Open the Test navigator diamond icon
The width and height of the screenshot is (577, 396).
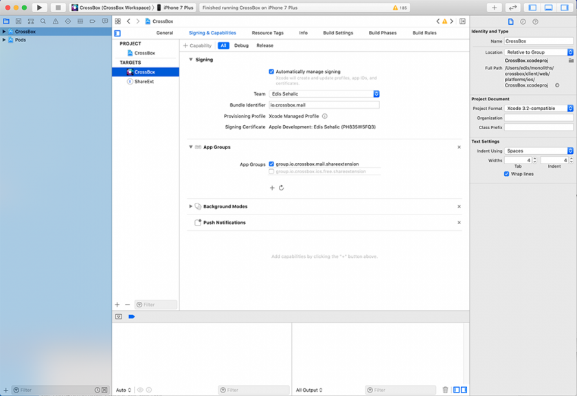pos(68,21)
